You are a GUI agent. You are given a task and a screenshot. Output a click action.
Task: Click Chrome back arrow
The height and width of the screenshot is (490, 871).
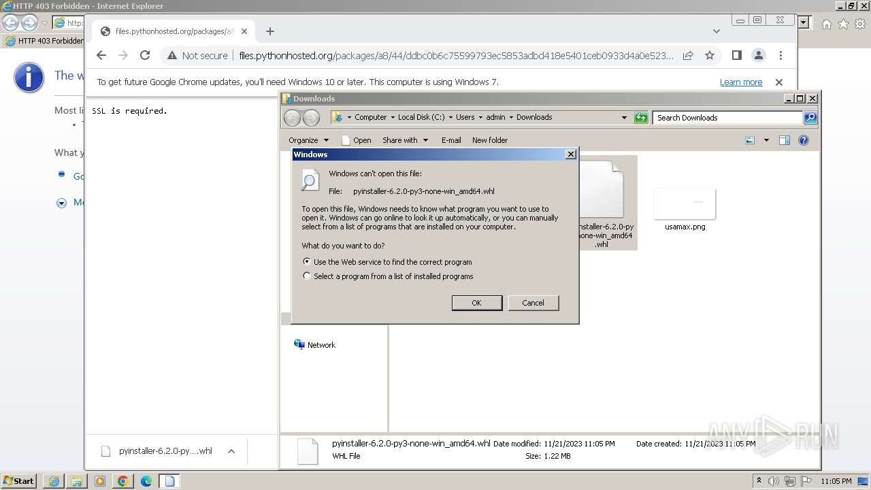point(101,55)
